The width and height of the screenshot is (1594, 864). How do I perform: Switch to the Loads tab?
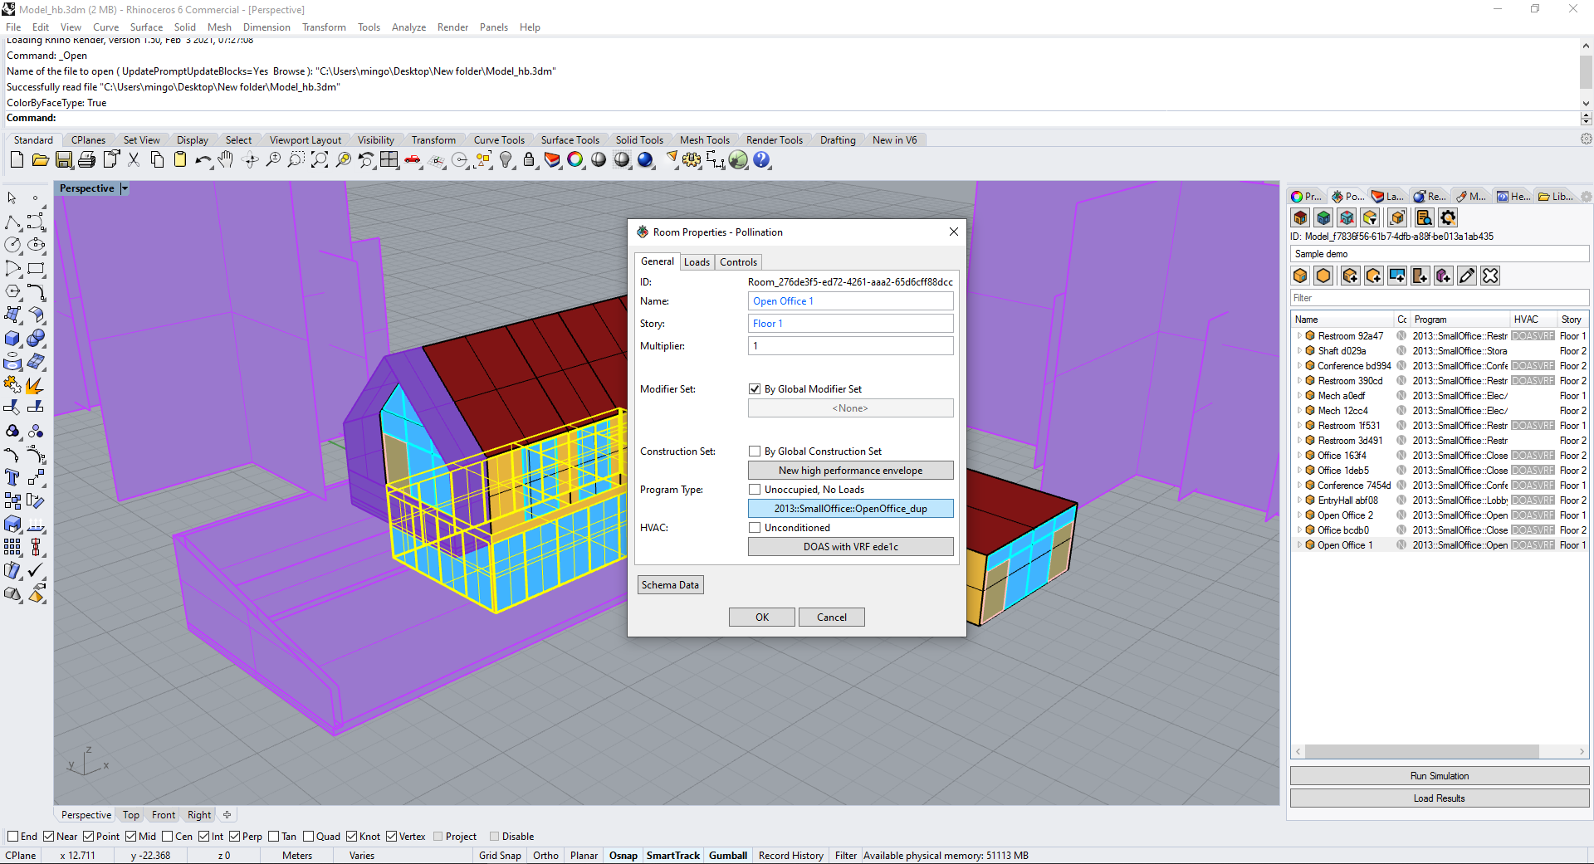coord(697,262)
